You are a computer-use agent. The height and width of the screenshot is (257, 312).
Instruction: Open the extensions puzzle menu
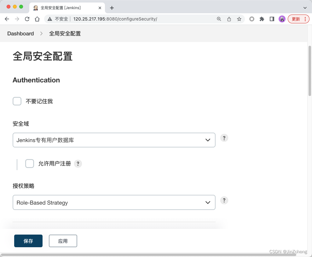pos(262,19)
